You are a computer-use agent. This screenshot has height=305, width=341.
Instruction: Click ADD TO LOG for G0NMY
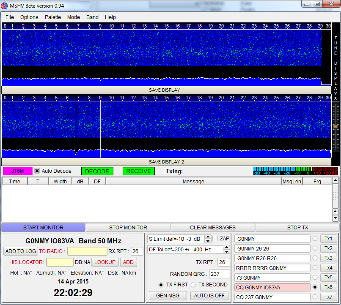(20, 251)
